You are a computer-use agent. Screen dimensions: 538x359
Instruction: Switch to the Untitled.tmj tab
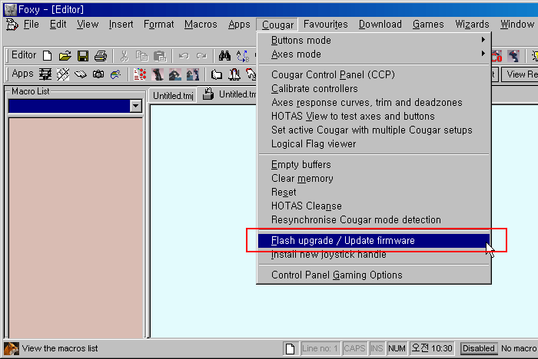[173, 96]
